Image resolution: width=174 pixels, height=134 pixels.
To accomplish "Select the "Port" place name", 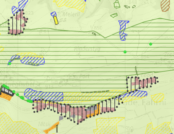I will (84, 76).
